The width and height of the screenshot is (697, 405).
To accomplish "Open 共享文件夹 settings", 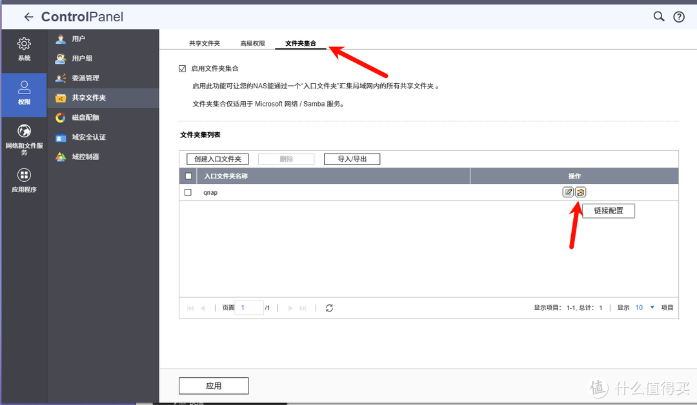I will tap(103, 97).
